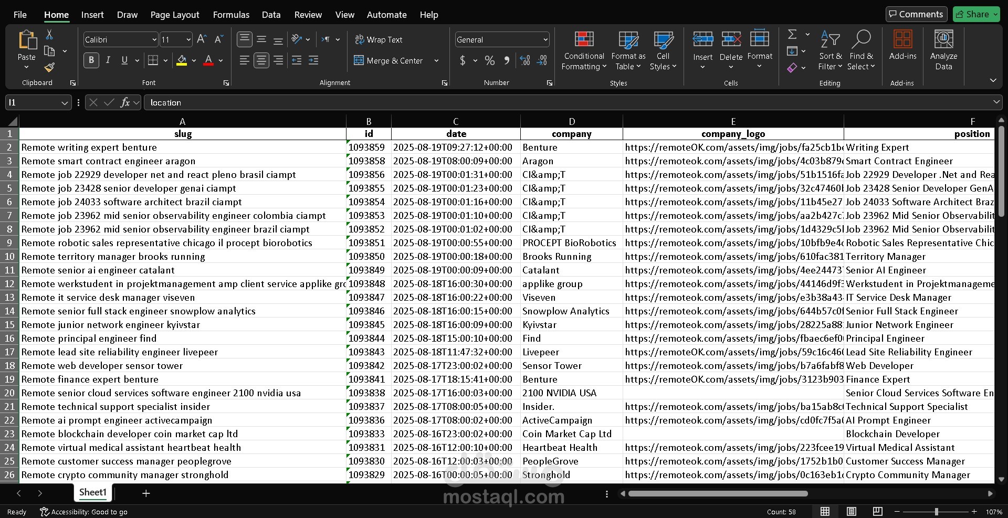Click Find & Select button
Image resolution: width=1008 pixels, height=518 pixels.
click(861, 50)
